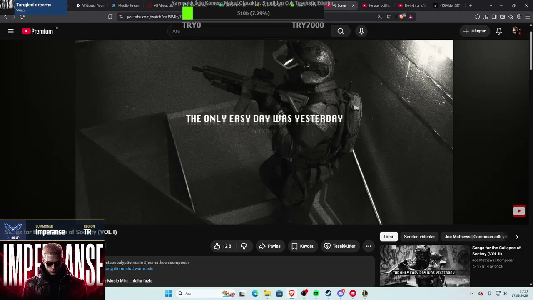
Task: Reload the page in the browser toolbar
Action: pyautogui.click(x=22, y=17)
